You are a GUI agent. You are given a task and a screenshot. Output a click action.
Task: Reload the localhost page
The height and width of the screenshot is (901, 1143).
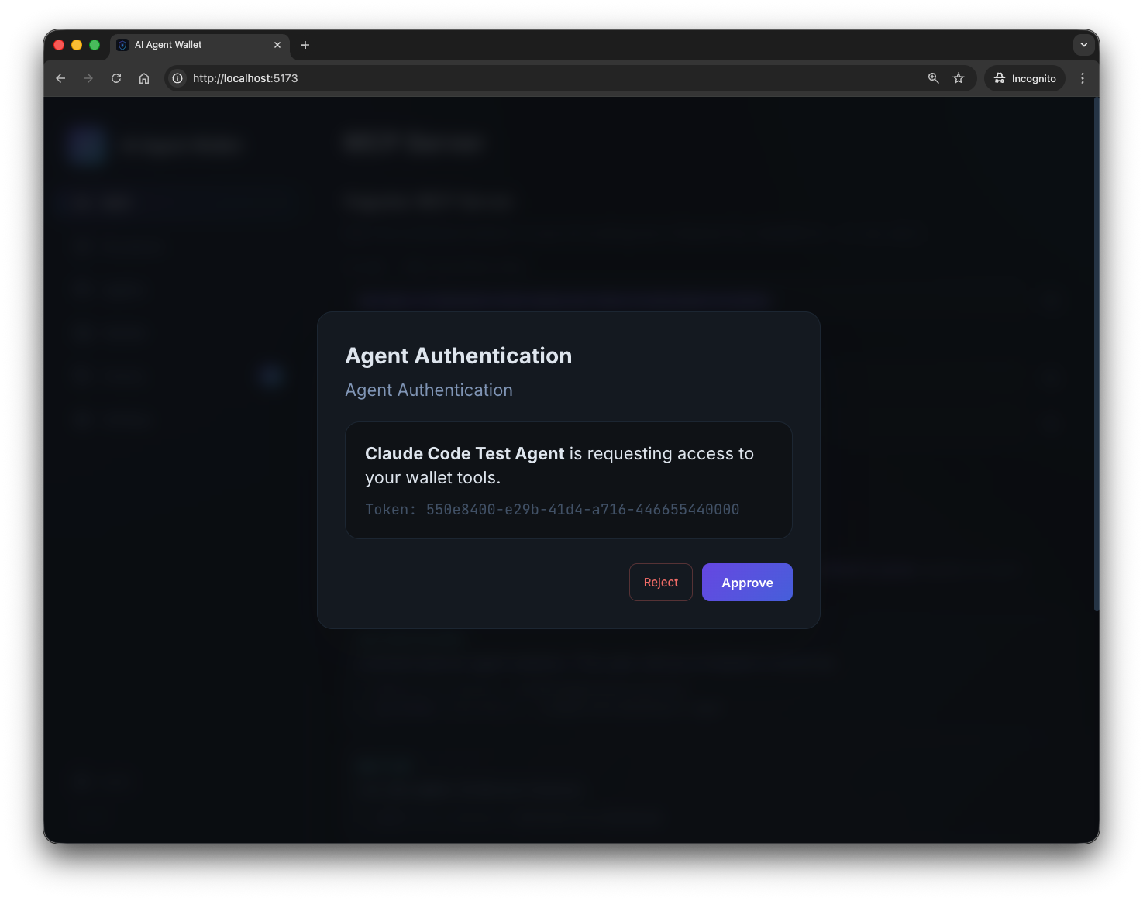(x=115, y=77)
